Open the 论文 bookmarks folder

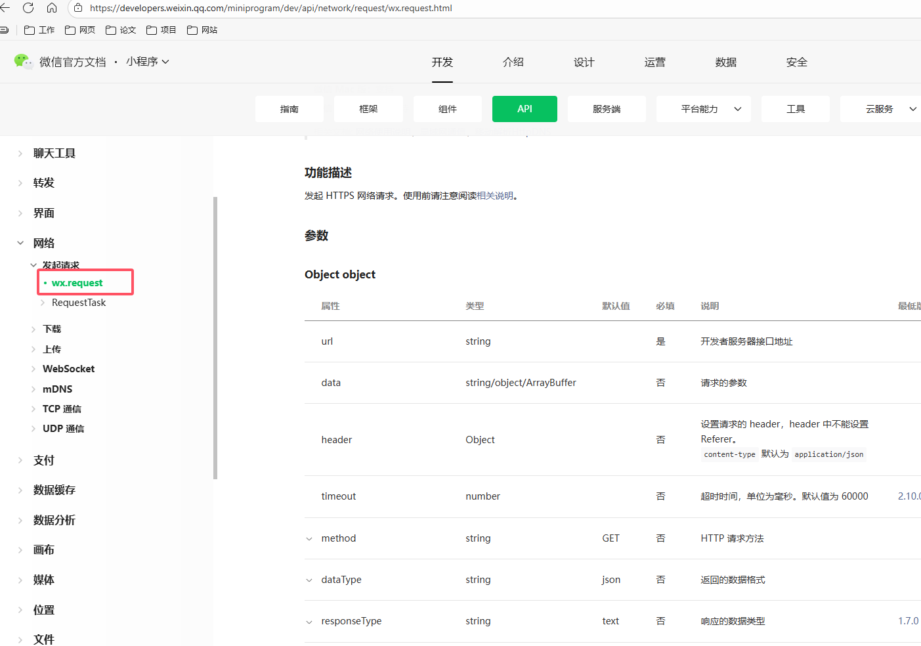[121, 30]
